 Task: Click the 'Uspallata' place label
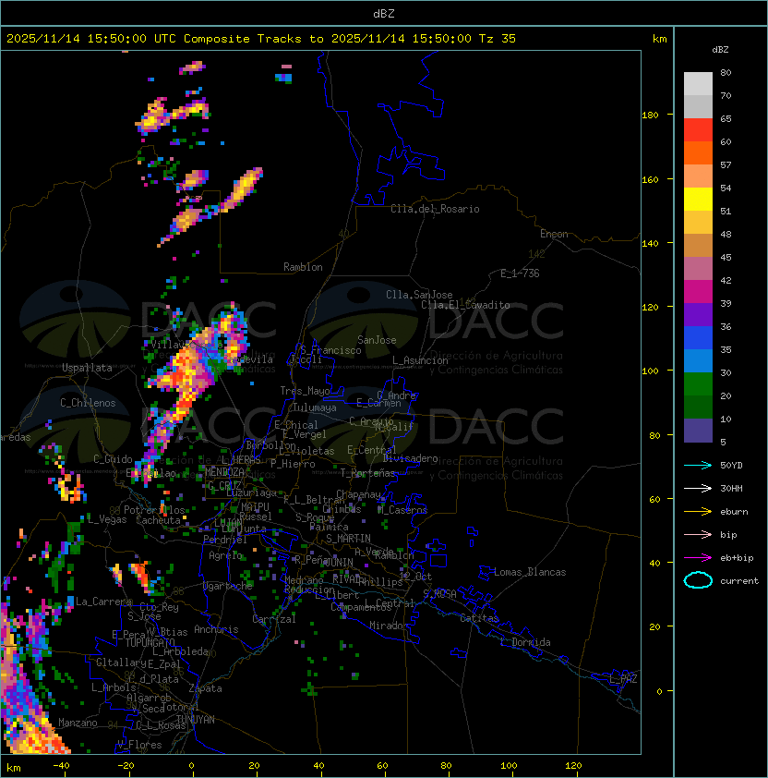[x=87, y=368]
